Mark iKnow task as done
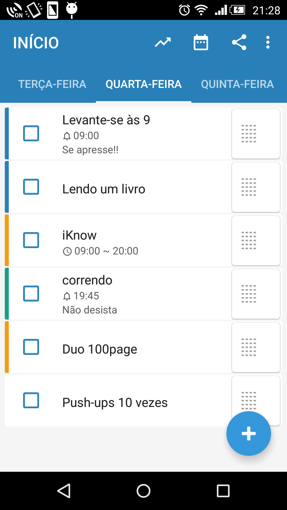The image size is (287, 510). pyautogui.click(x=31, y=240)
